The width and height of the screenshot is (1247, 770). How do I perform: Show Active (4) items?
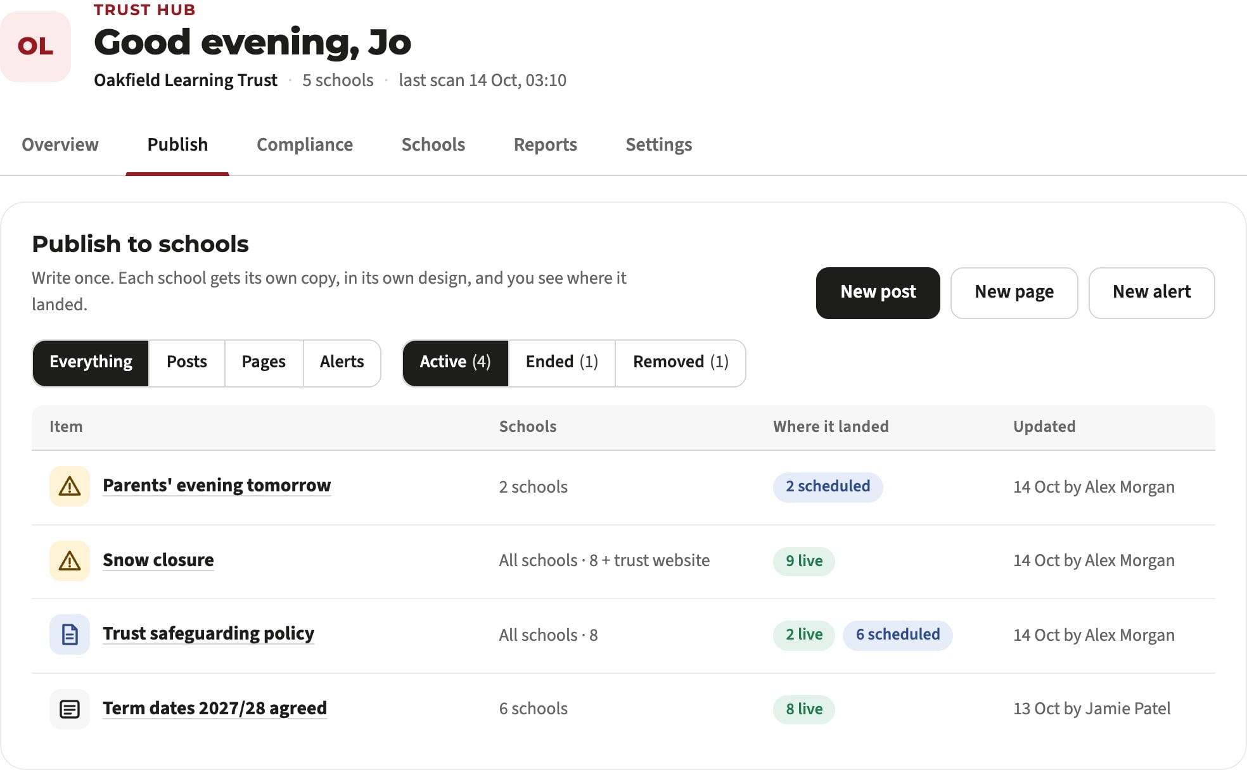pos(455,363)
